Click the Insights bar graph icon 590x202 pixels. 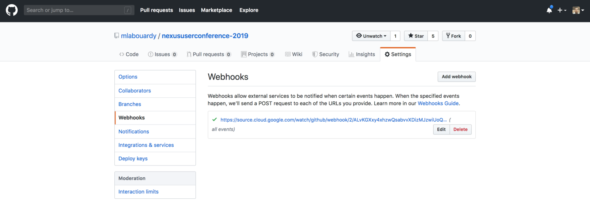(351, 54)
